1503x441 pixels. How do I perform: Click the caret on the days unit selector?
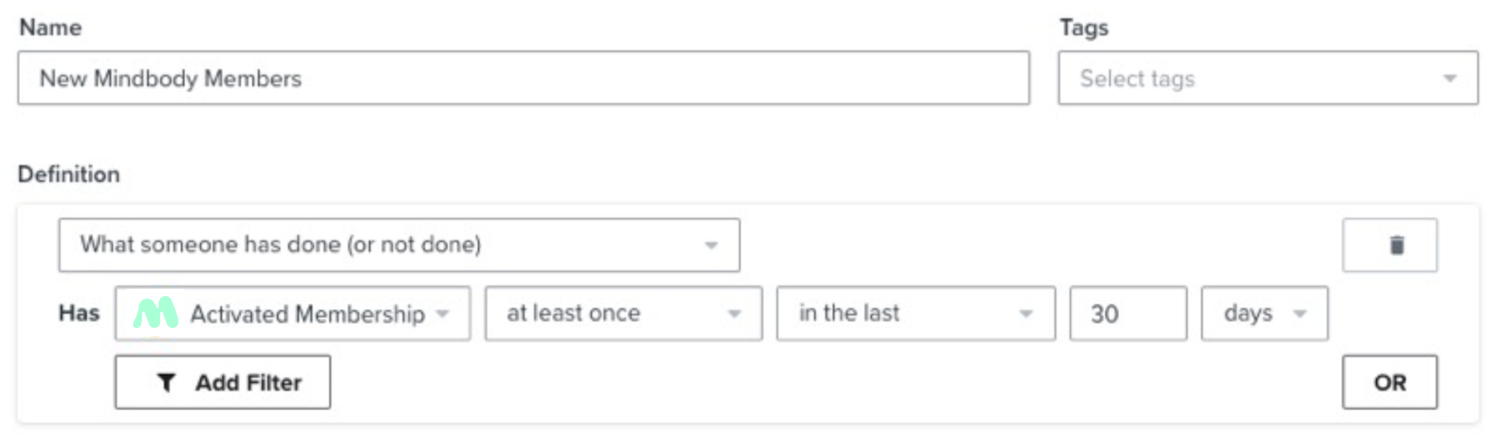point(1300,314)
